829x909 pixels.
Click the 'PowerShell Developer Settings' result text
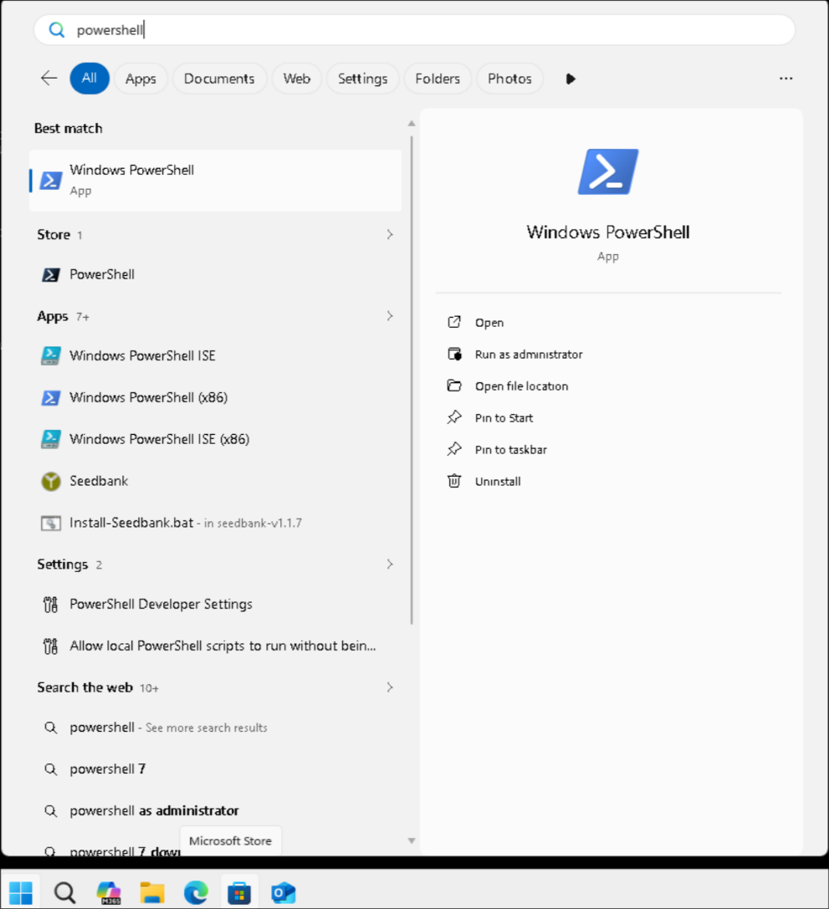[161, 604]
